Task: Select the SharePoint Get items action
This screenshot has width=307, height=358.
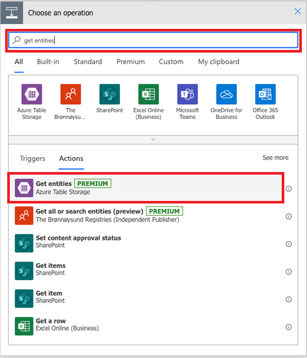Action: pyautogui.click(x=146, y=271)
